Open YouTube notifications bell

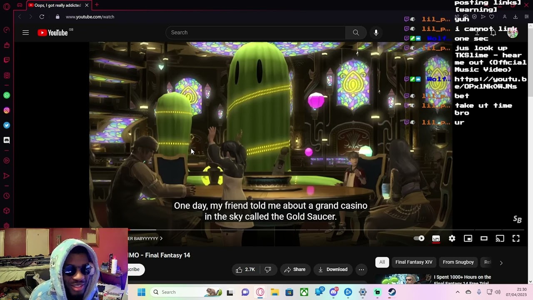493,32
